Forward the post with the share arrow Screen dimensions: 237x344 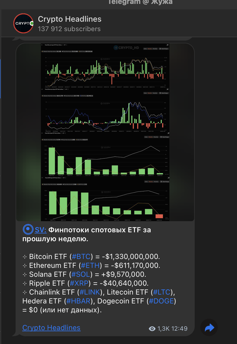(x=209, y=328)
